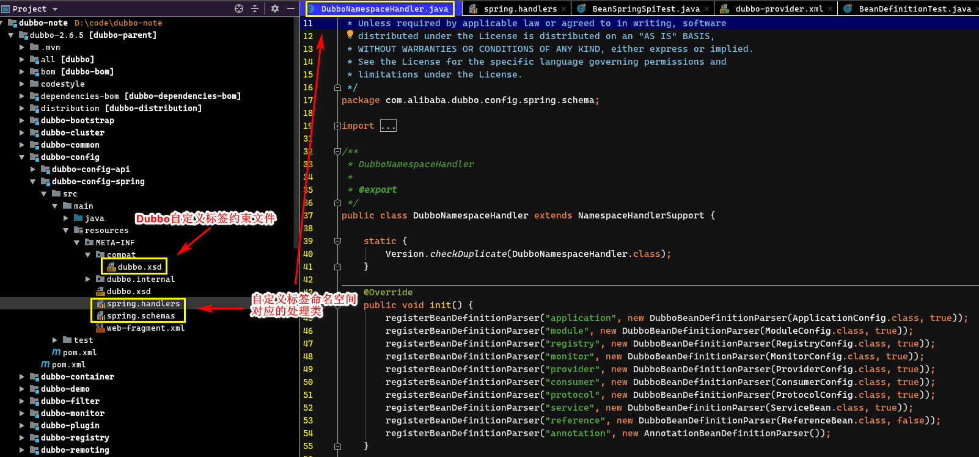Collapse the dubbo-config module node
This screenshot has height=457, width=979.
point(22,157)
